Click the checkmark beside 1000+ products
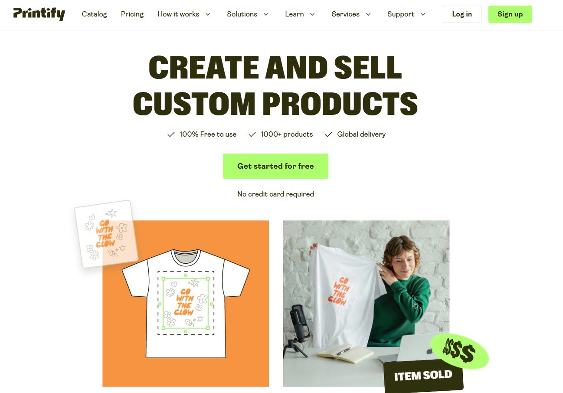This screenshot has height=393, width=563. pyautogui.click(x=252, y=134)
